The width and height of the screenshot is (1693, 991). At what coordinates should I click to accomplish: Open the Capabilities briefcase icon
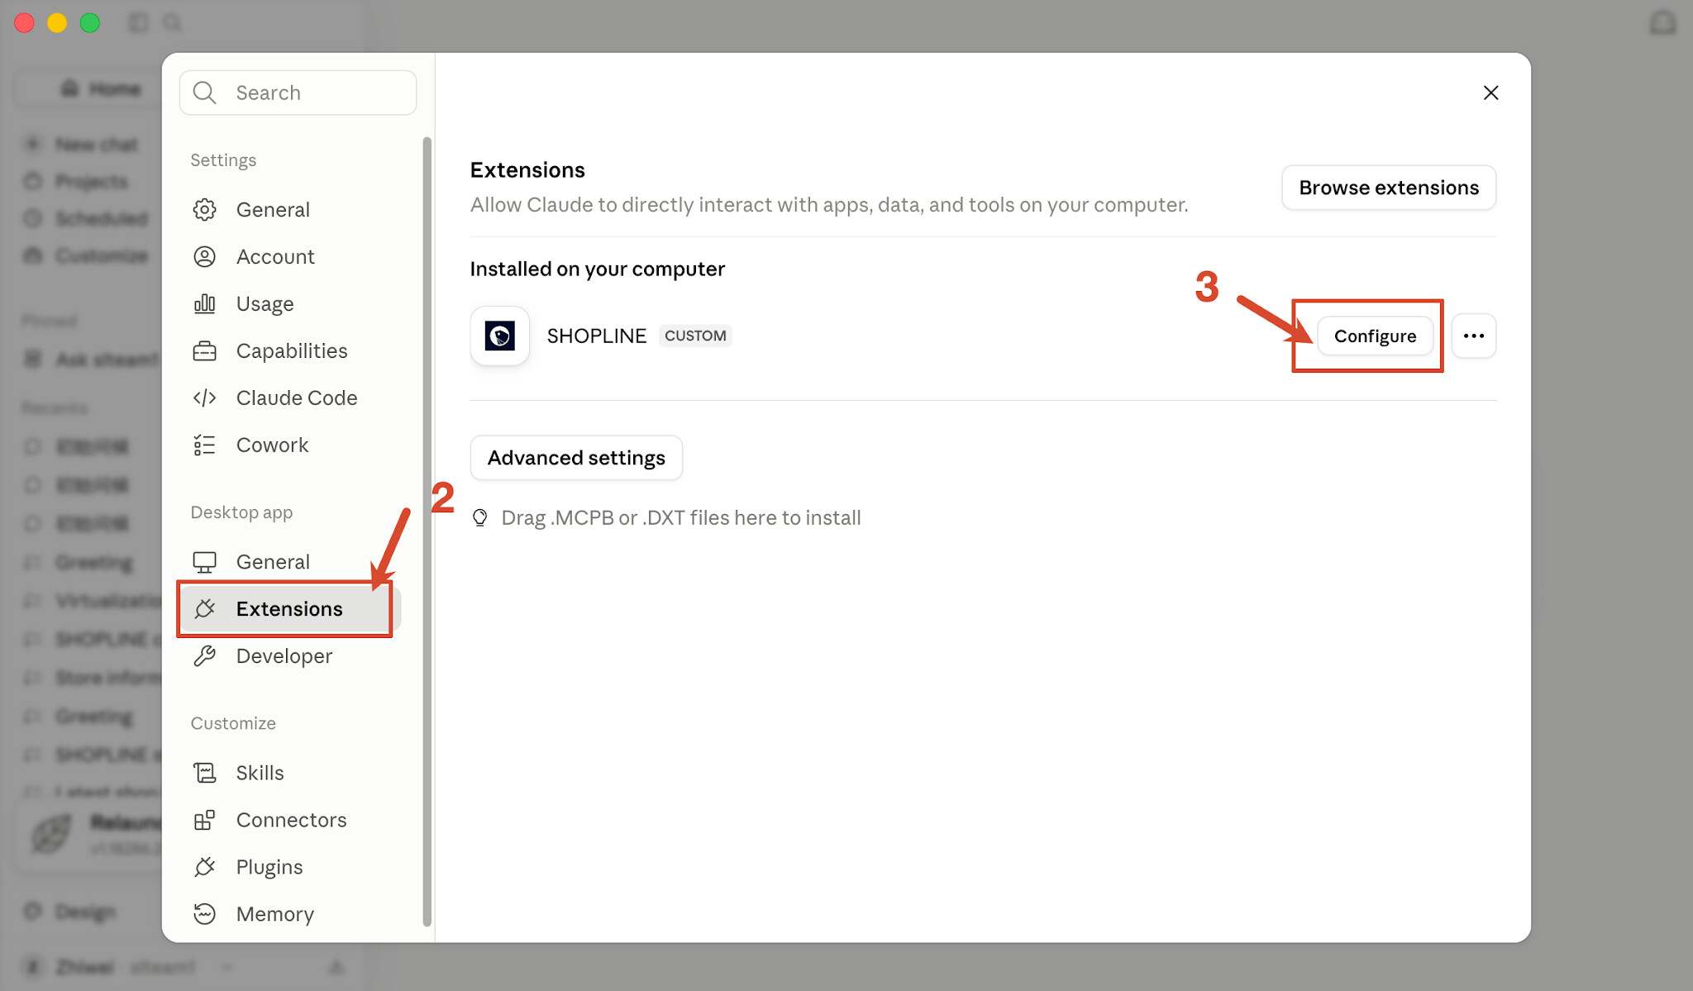pos(204,351)
